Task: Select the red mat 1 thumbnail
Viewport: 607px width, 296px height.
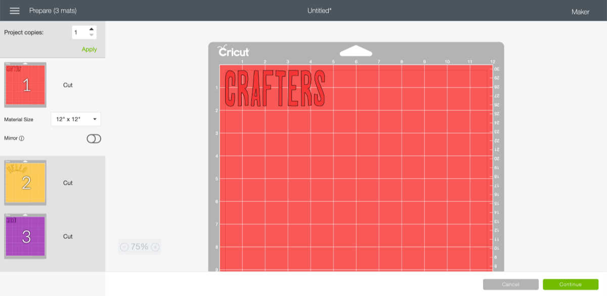Action: [x=25, y=85]
